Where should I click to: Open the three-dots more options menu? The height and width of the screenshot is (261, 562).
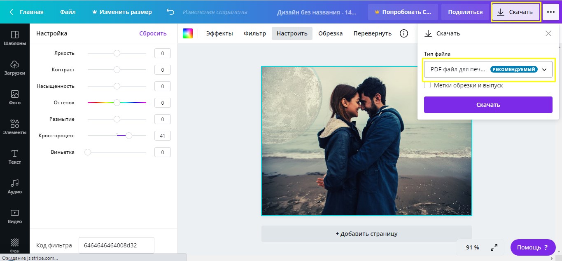(551, 12)
